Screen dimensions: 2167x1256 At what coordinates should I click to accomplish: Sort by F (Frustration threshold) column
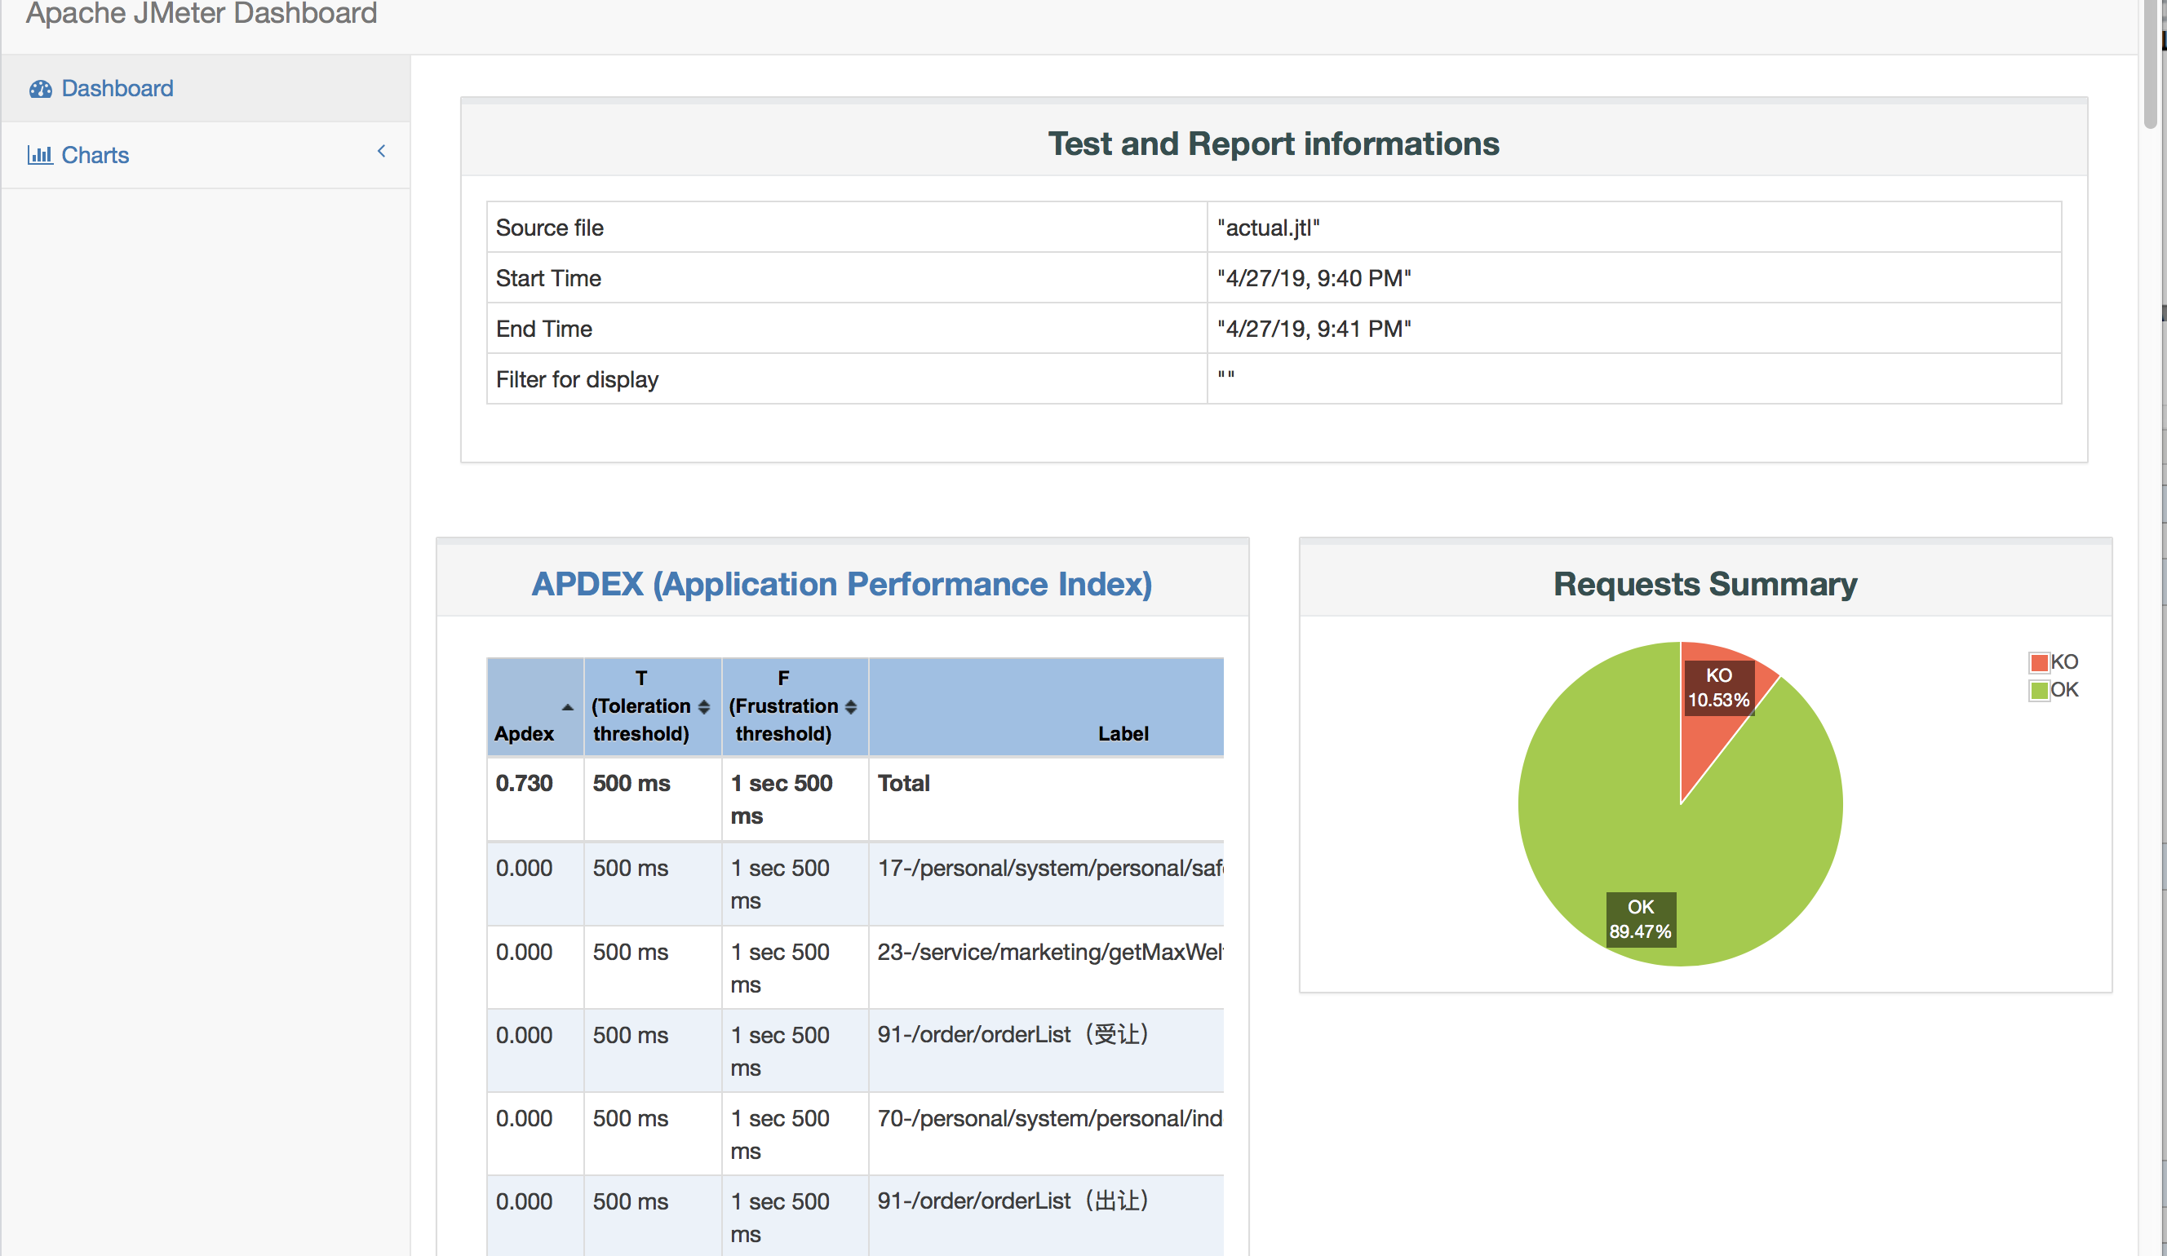(x=851, y=706)
